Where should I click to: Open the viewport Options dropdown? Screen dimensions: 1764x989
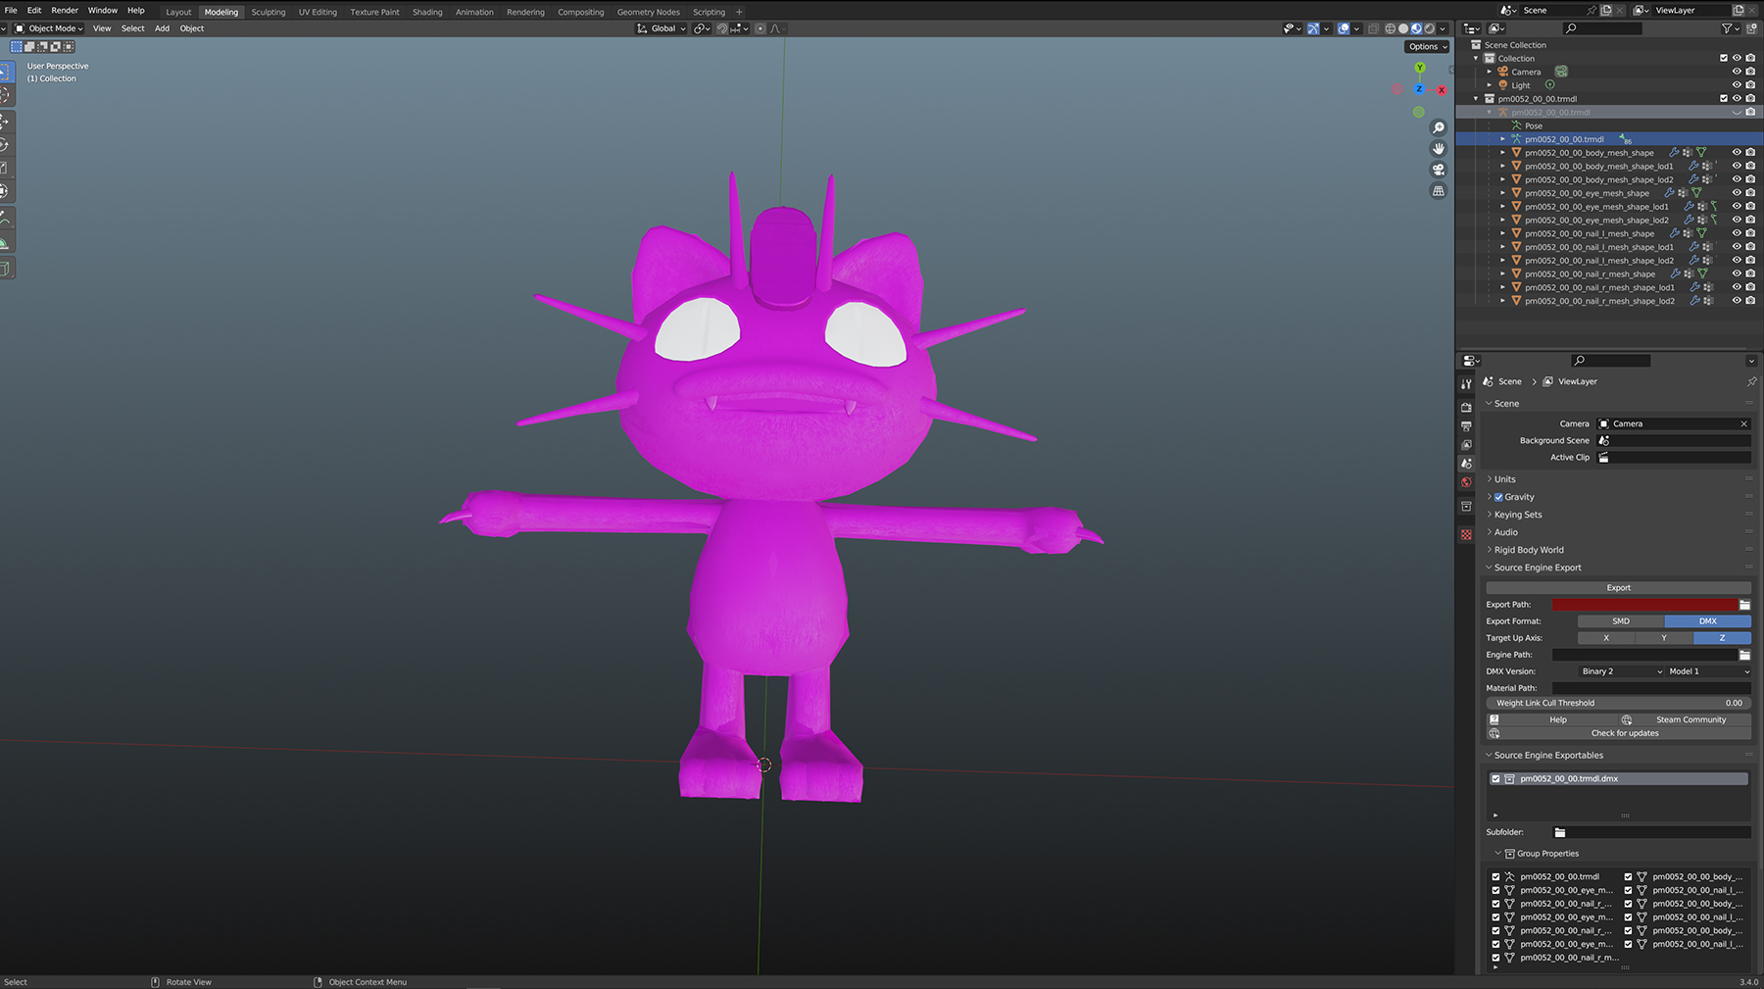click(x=1427, y=46)
